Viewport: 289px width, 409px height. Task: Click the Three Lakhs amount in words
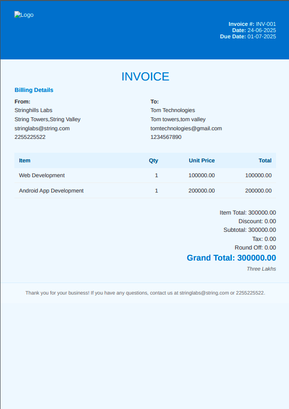pyautogui.click(x=261, y=269)
